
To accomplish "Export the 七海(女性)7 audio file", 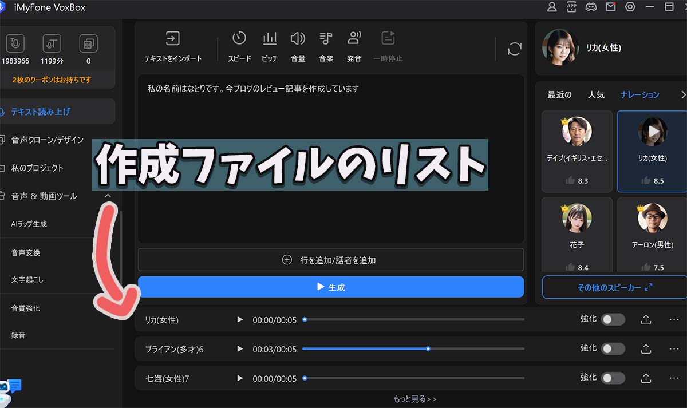I will point(646,378).
